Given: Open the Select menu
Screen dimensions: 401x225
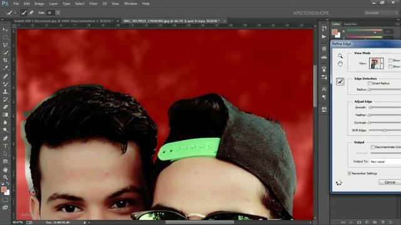Looking at the screenshot, I should pyautogui.click(x=80, y=4).
